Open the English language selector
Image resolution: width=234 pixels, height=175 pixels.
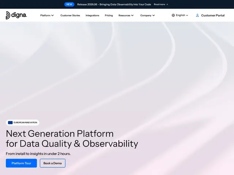pyautogui.click(x=180, y=15)
